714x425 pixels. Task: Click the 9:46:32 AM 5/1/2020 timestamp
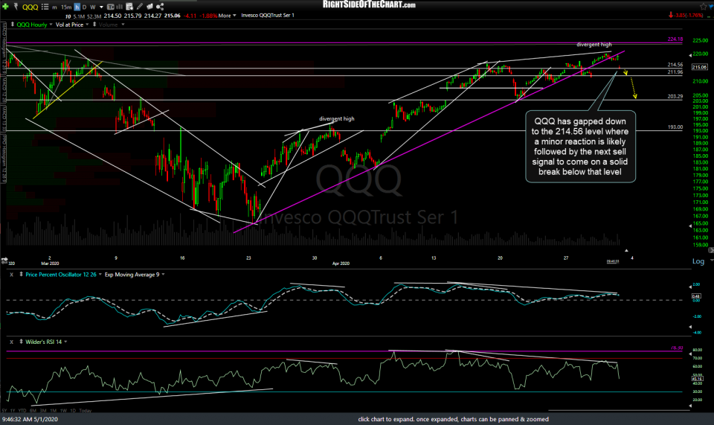(30, 419)
